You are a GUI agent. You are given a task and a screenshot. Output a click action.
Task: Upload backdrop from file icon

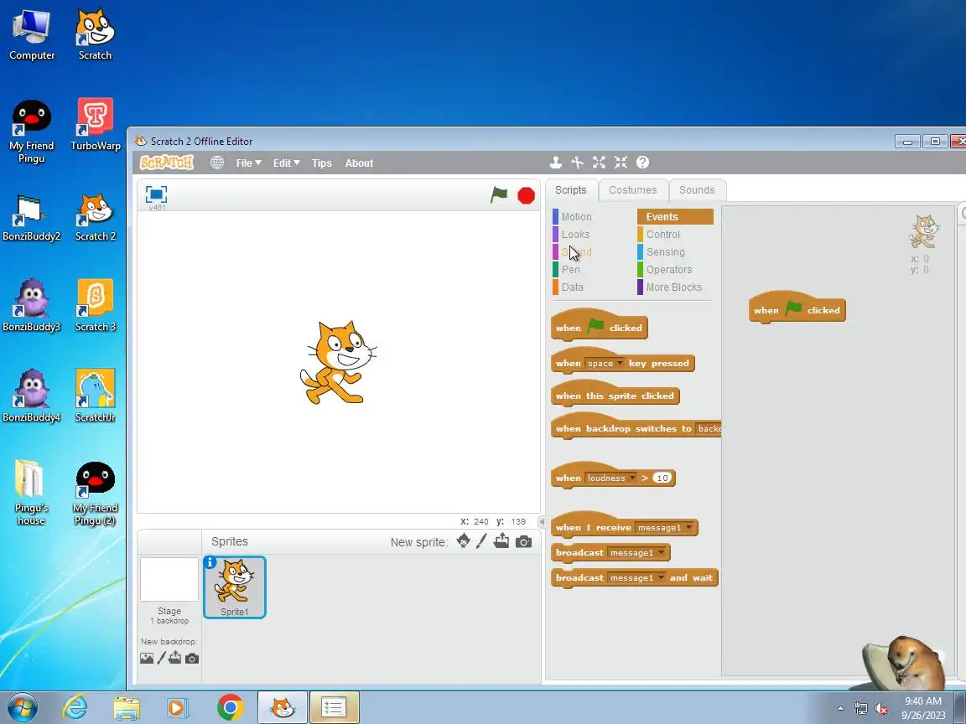(175, 658)
